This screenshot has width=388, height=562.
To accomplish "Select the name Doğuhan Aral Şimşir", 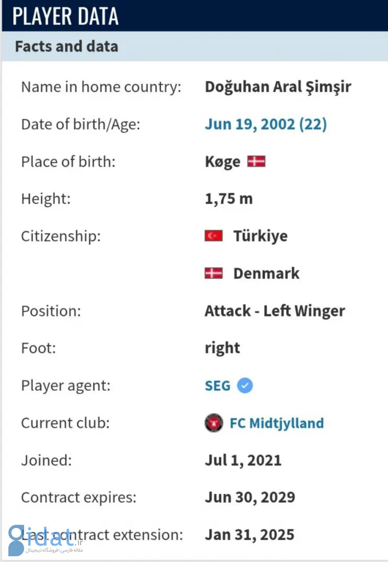I will (x=278, y=87).
